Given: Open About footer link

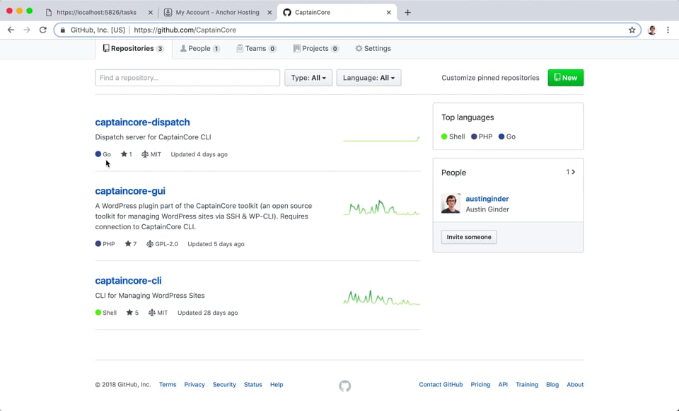Looking at the screenshot, I should click(575, 385).
